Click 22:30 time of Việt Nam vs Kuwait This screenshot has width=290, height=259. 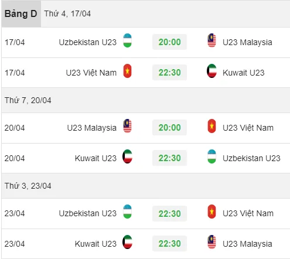(169, 73)
